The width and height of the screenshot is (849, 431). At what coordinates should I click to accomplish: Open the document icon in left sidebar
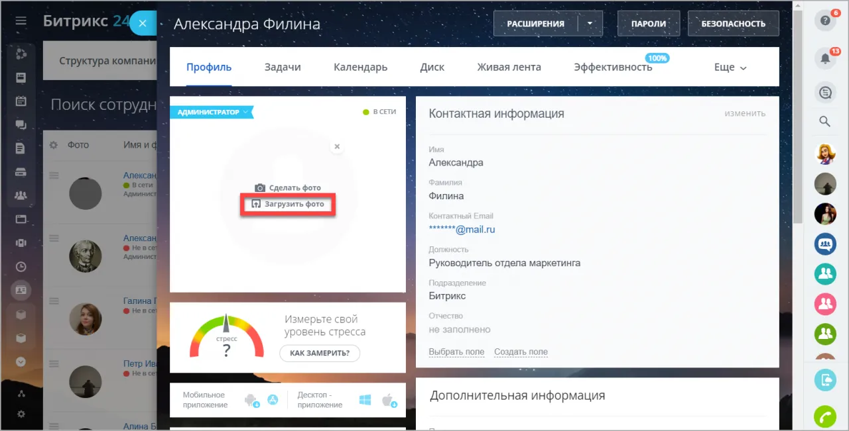(21, 148)
